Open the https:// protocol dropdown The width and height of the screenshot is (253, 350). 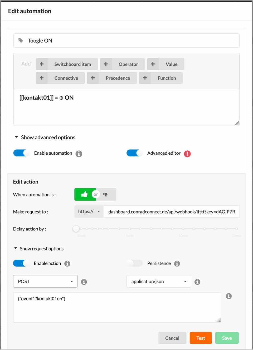click(89, 211)
